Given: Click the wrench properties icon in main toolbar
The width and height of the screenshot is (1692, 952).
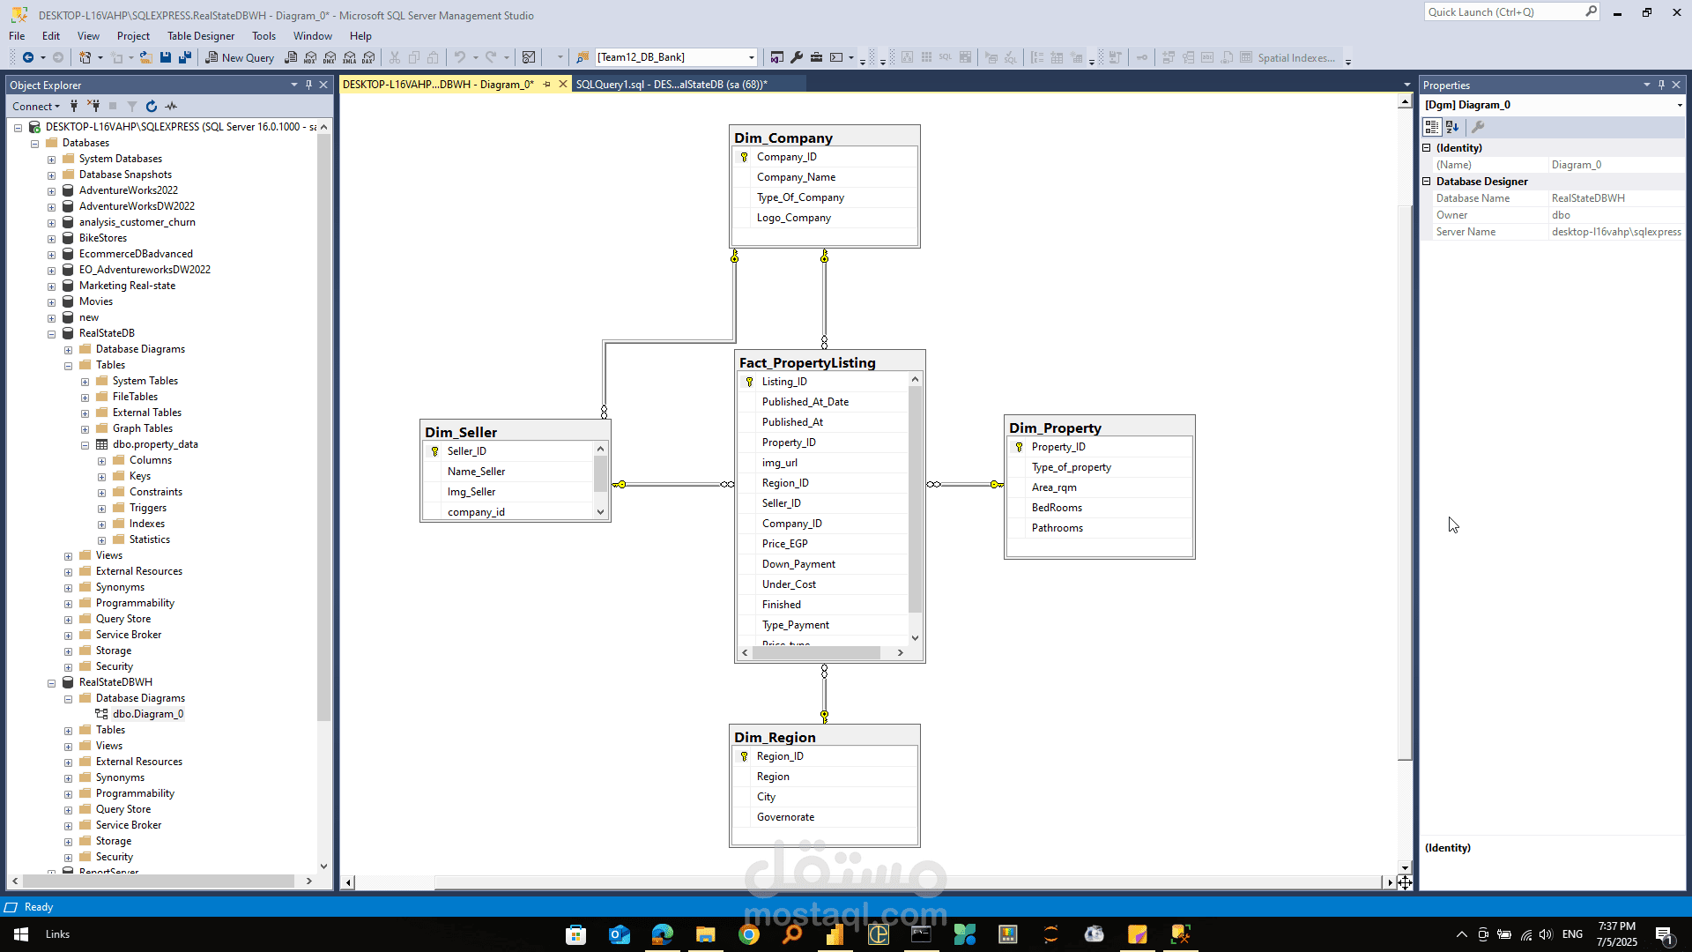Looking at the screenshot, I should click(797, 57).
